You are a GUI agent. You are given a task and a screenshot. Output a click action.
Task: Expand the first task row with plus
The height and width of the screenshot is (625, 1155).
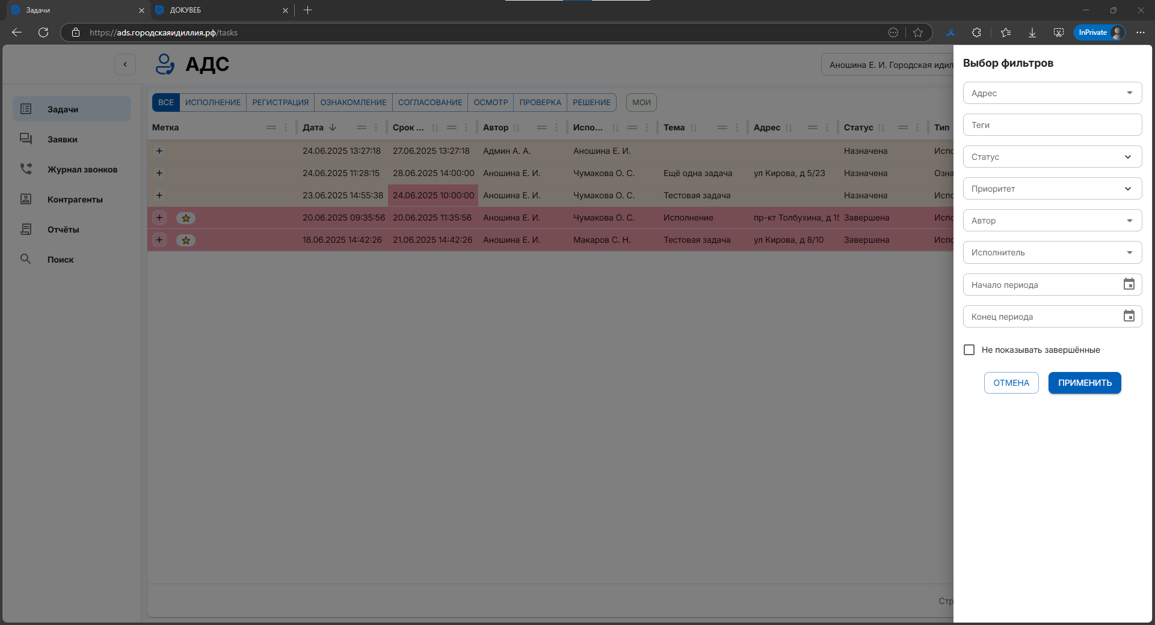159,151
